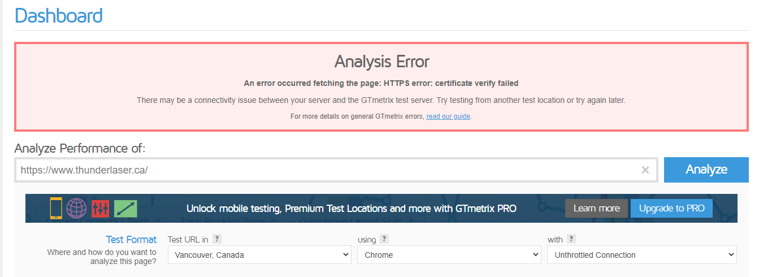Follow the "read our guide" link
759x277 pixels.
pos(448,116)
